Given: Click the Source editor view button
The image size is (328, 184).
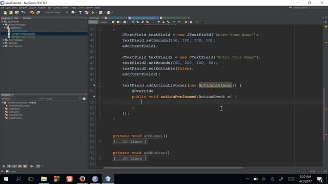Looking at the screenshot, I should 93,22.
